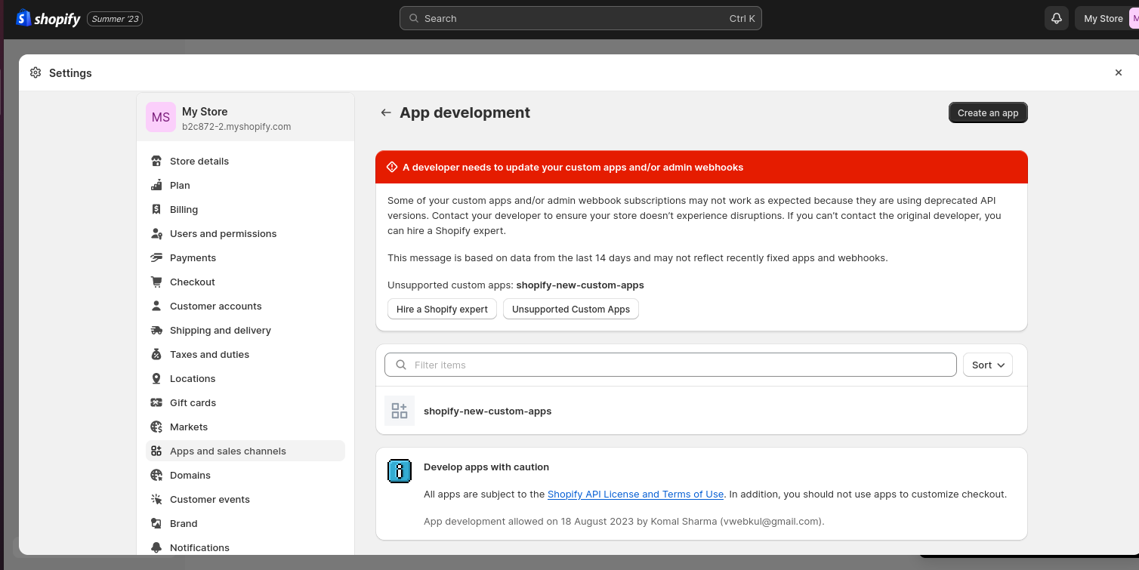Click the shopify-new-custom-apps app icon
This screenshot has width=1139, height=570.
coord(400,411)
